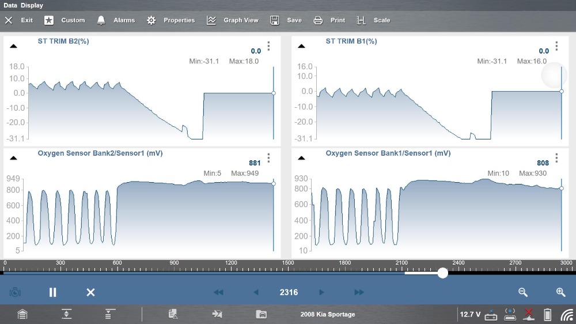Screen dimensions: 576x324
Task: Open options menu for ST TRIM B2
Action: [268, 46]
